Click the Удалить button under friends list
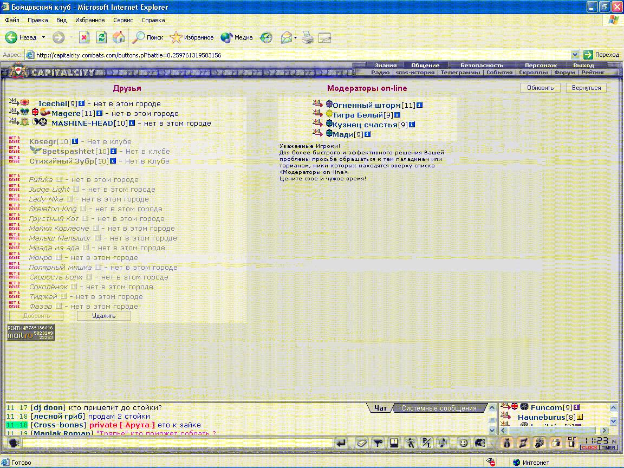Image resolution: width=624 pixels, height=468 pixels. pyautogui.click(x=104, y=316)
